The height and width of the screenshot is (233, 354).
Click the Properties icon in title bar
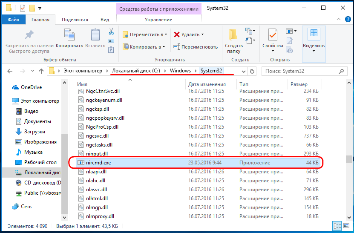[x=22, y=9]
